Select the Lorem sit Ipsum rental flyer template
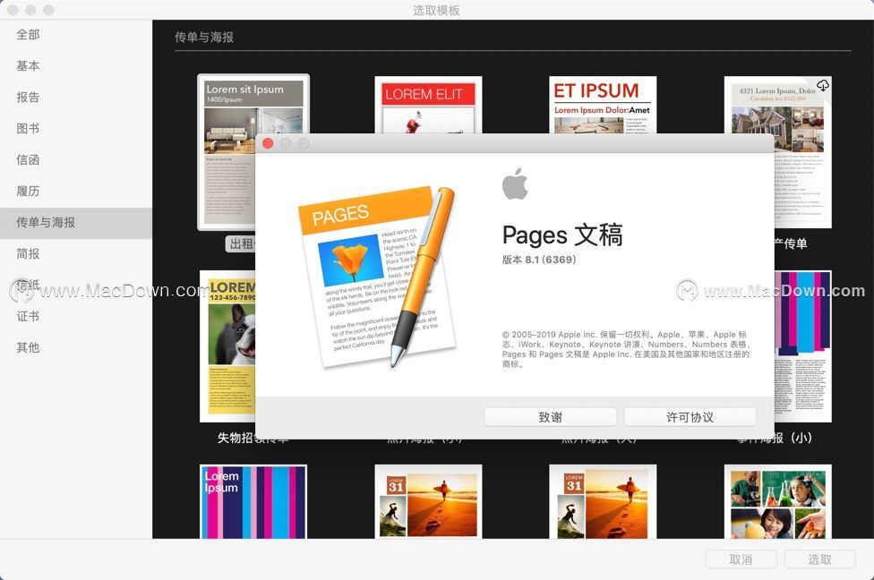The width and height of the screenshot is (874, 580). (x=253, y=151)
